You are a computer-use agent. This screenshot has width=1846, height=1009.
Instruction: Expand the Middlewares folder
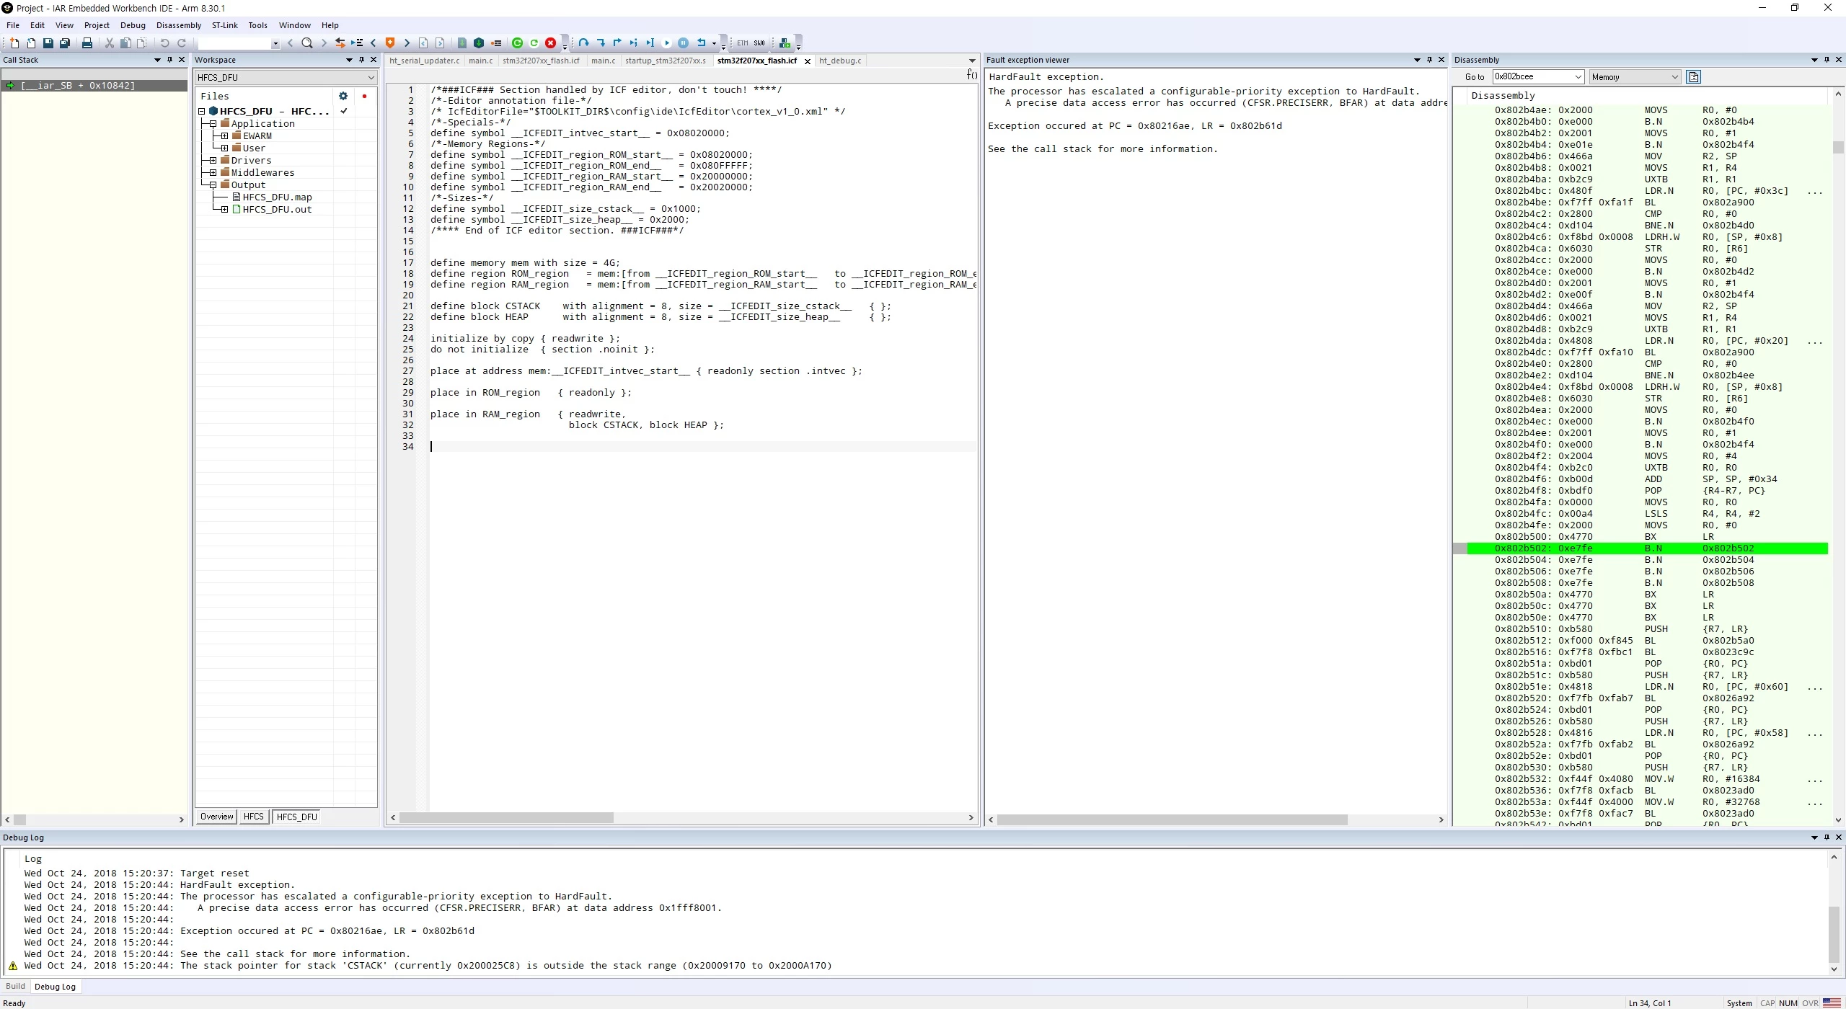213,172
